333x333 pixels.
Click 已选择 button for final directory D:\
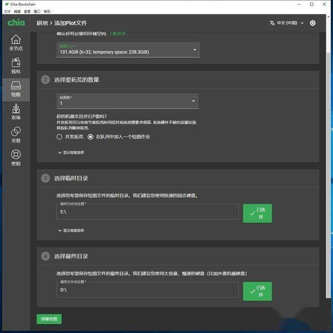pos(258,291)
